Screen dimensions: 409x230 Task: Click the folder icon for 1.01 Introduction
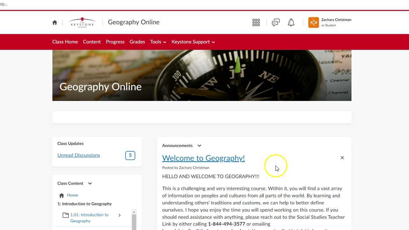[66, 215]
